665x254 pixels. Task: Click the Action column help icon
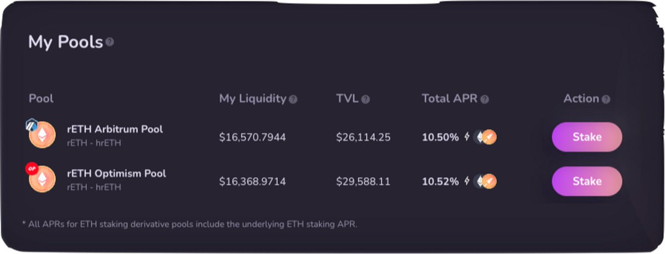pyautogui.click(x=606, y=100)
